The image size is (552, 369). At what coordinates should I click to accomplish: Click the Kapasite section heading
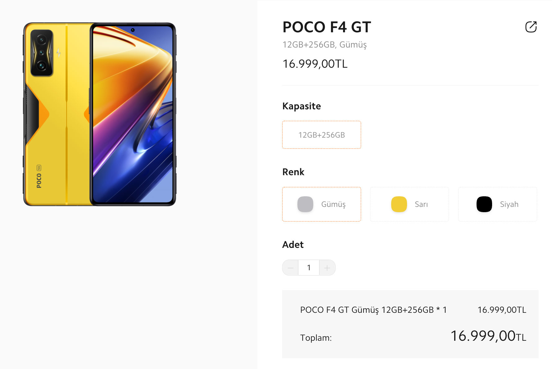click(301, 106)
